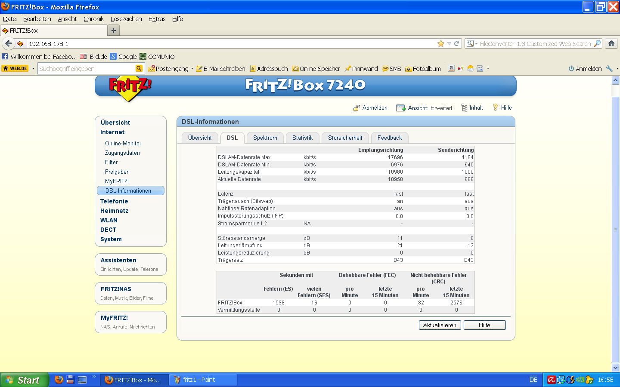Start WEB.DE toolbar search with yellow magnifier

(139, 68)
